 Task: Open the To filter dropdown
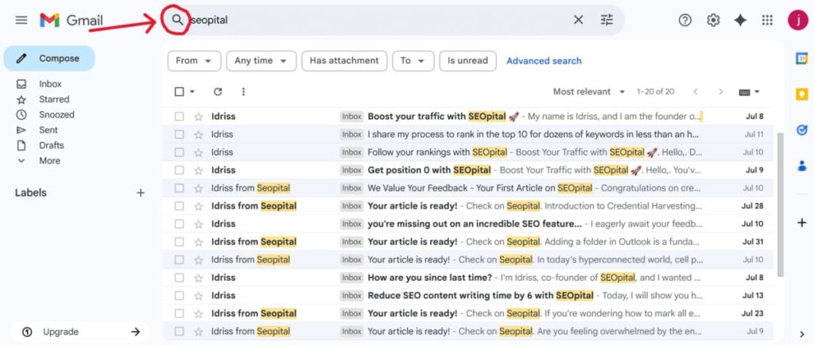pos(413,60)
